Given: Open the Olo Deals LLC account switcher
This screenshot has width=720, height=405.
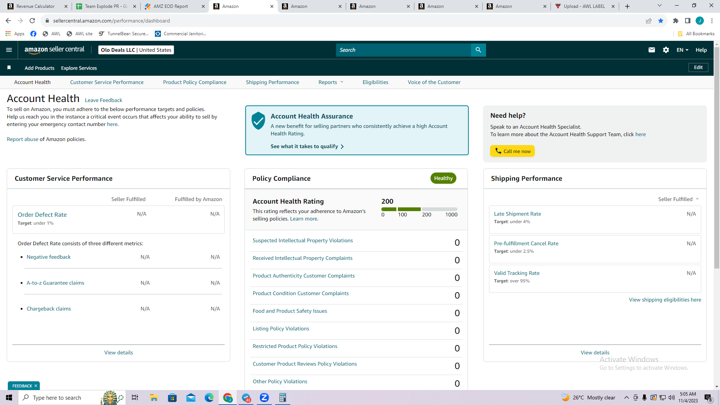Looking at the screenshot, I should 136,50.
